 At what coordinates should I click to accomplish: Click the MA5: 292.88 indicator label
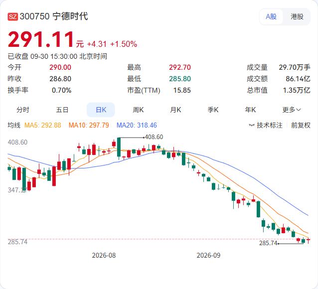coord(42,125)
